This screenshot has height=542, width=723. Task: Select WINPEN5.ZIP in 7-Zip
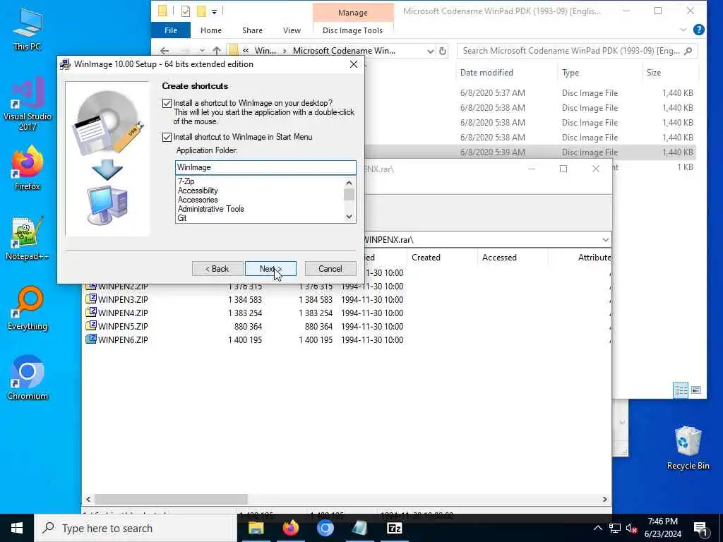[x=123, y=326]
